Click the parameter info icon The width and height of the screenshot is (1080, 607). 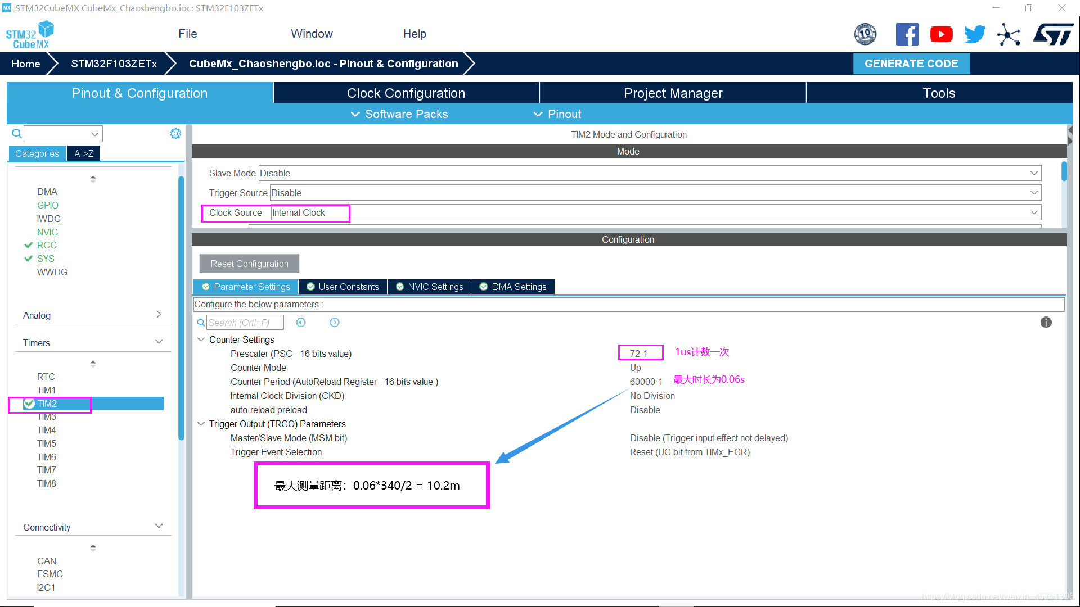[x=1046, y=323]
